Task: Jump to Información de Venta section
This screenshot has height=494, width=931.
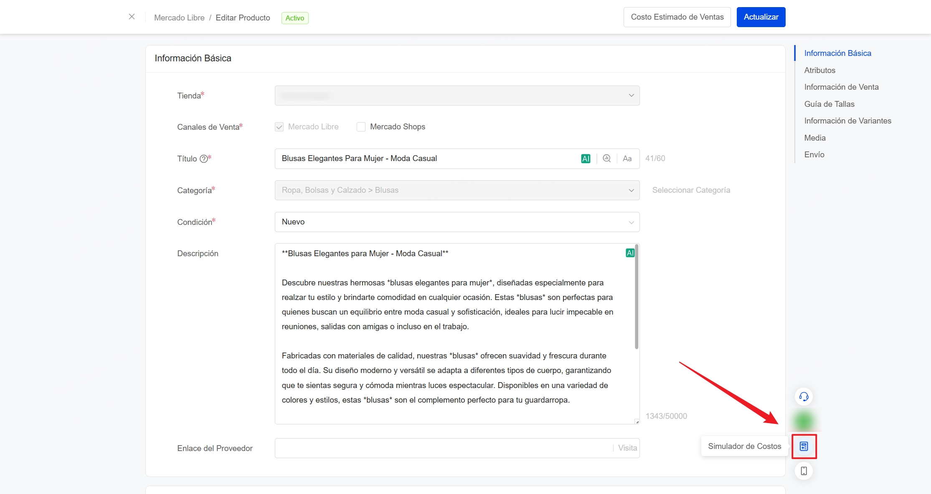Action: click(841, 87)
